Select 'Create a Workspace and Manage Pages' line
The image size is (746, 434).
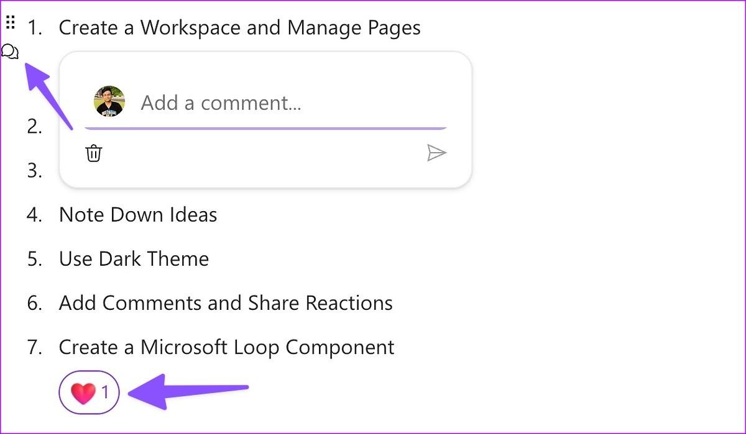(x=239, y=28)
